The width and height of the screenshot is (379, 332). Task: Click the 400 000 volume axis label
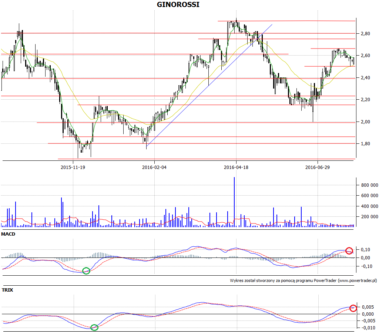[x=370, y=206]
